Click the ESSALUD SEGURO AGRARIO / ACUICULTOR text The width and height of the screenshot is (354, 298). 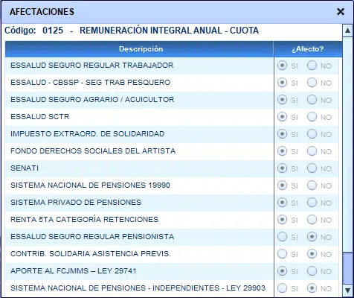click(92, 100)
